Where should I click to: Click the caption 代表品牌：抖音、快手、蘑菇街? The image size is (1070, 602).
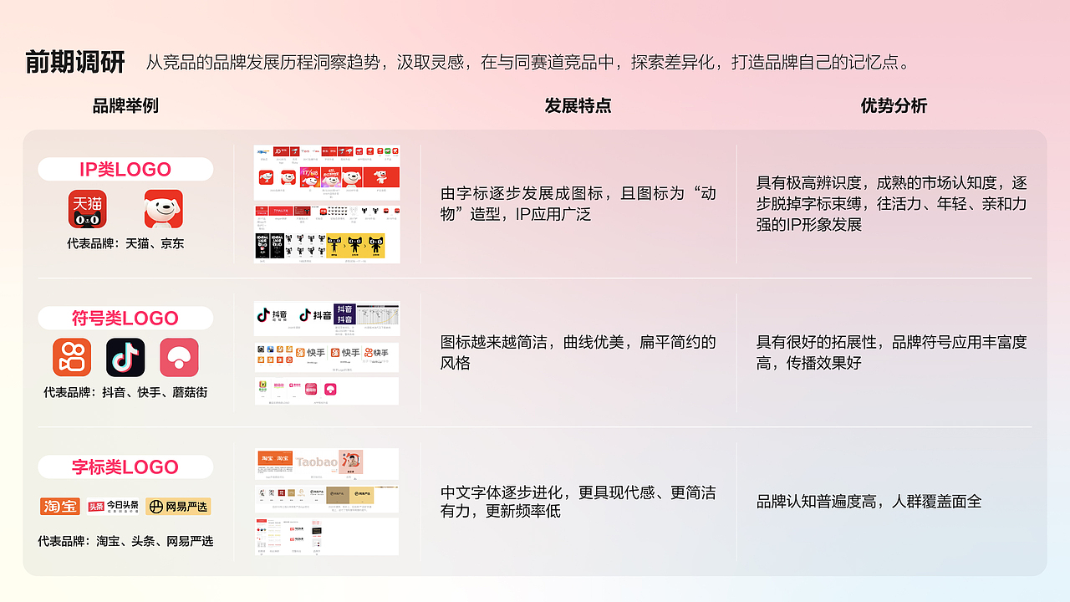point(125,392)
